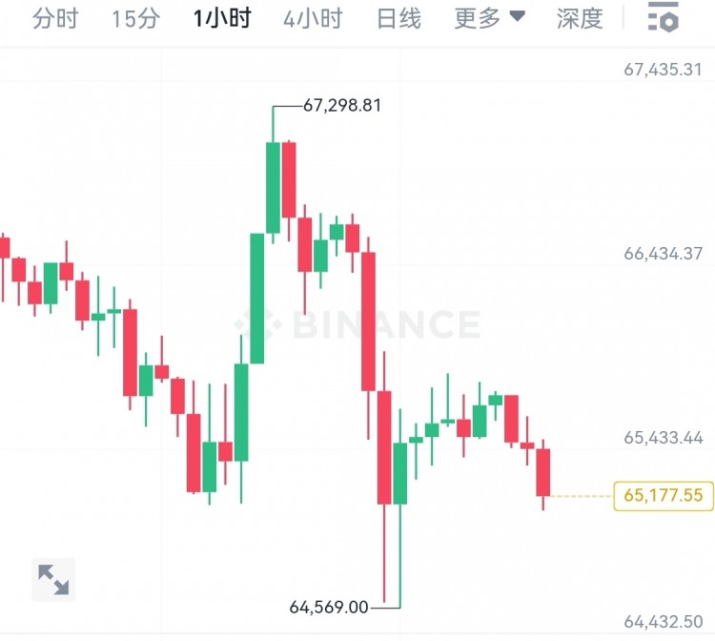Viewport: 715px width, 641px height.
Task: Click the 64,432.50 price axis label
Action: [663, 622]
